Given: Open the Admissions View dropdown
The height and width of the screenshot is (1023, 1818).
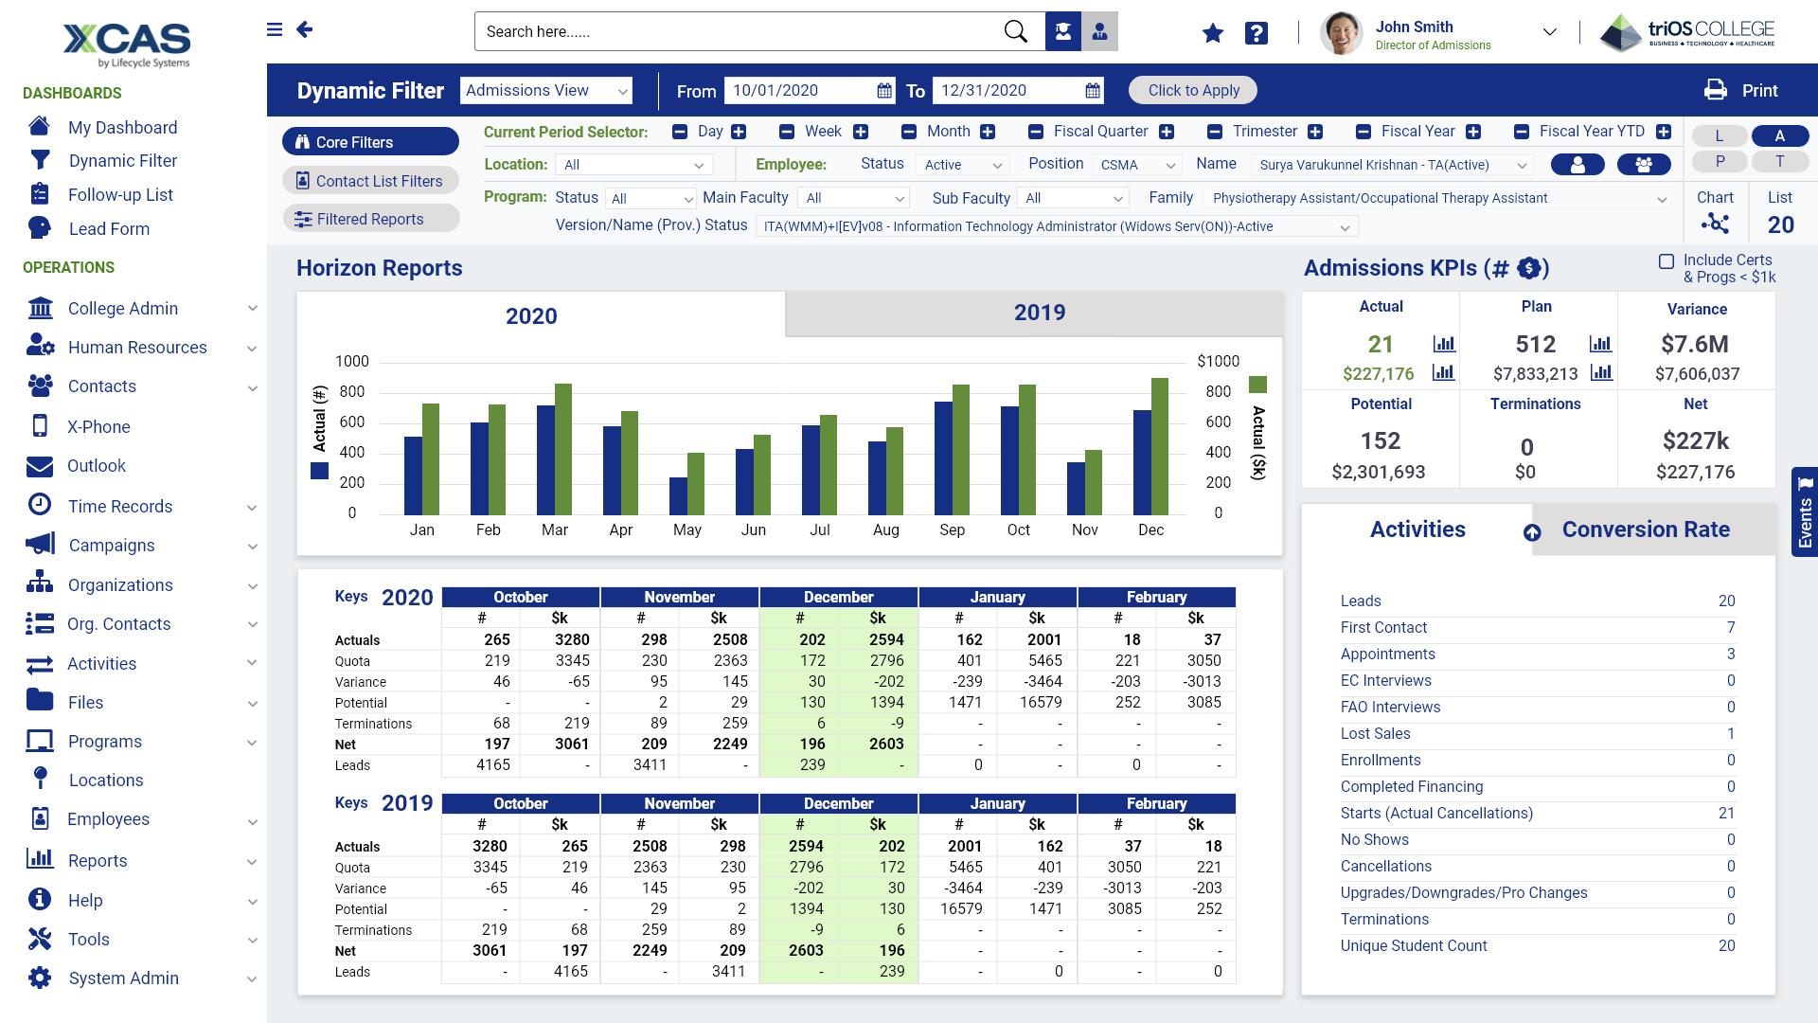Looking at the screenshot, I should click(546, 90).
